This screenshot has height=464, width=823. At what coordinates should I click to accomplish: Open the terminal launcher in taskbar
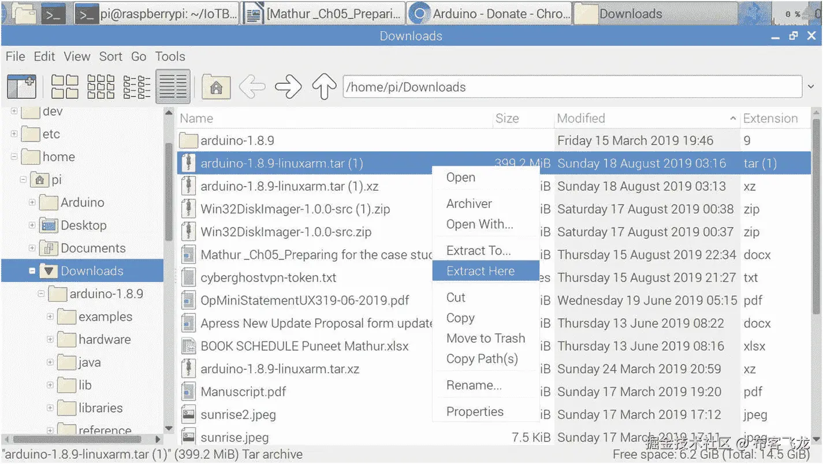[x=54, y=14]
